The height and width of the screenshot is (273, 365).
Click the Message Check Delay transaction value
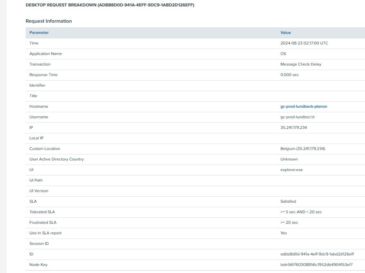(301, 64)
